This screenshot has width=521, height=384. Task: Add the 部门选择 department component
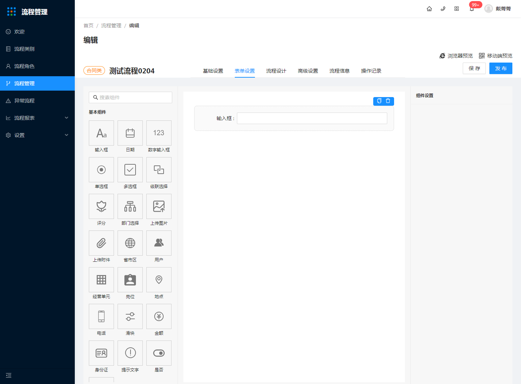(x=130, y=206)
